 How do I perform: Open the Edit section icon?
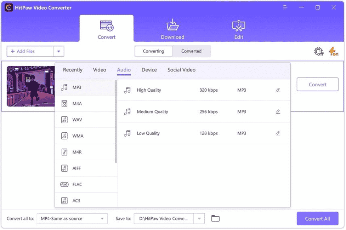point(239,26)
